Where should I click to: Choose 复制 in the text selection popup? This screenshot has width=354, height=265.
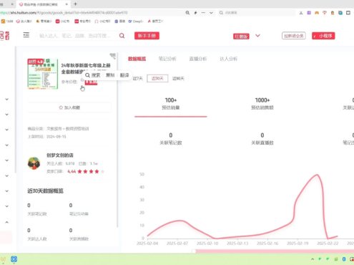click(110, 75)
